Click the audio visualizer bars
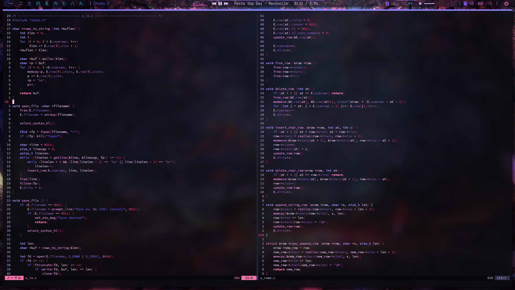This screenshot has width=515, height=290. pyautogui.click(x=199, y=4)
